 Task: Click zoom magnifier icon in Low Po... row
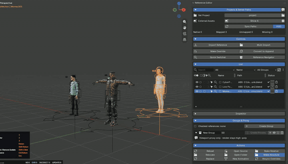[x=216, y=87]
